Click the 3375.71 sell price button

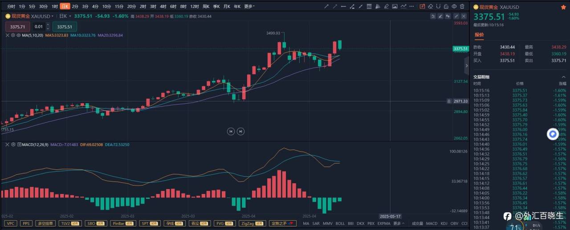[x=17, y=27]
